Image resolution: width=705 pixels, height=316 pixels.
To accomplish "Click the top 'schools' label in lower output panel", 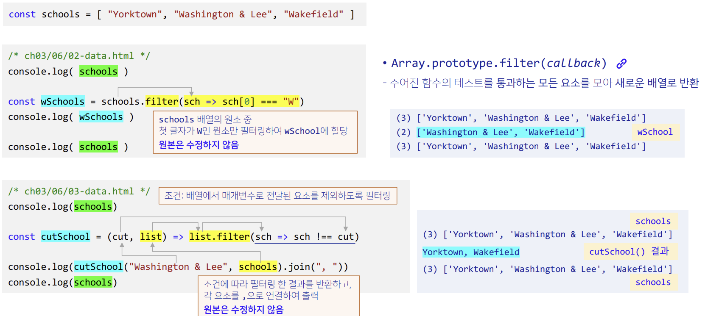I will (653, 221).
